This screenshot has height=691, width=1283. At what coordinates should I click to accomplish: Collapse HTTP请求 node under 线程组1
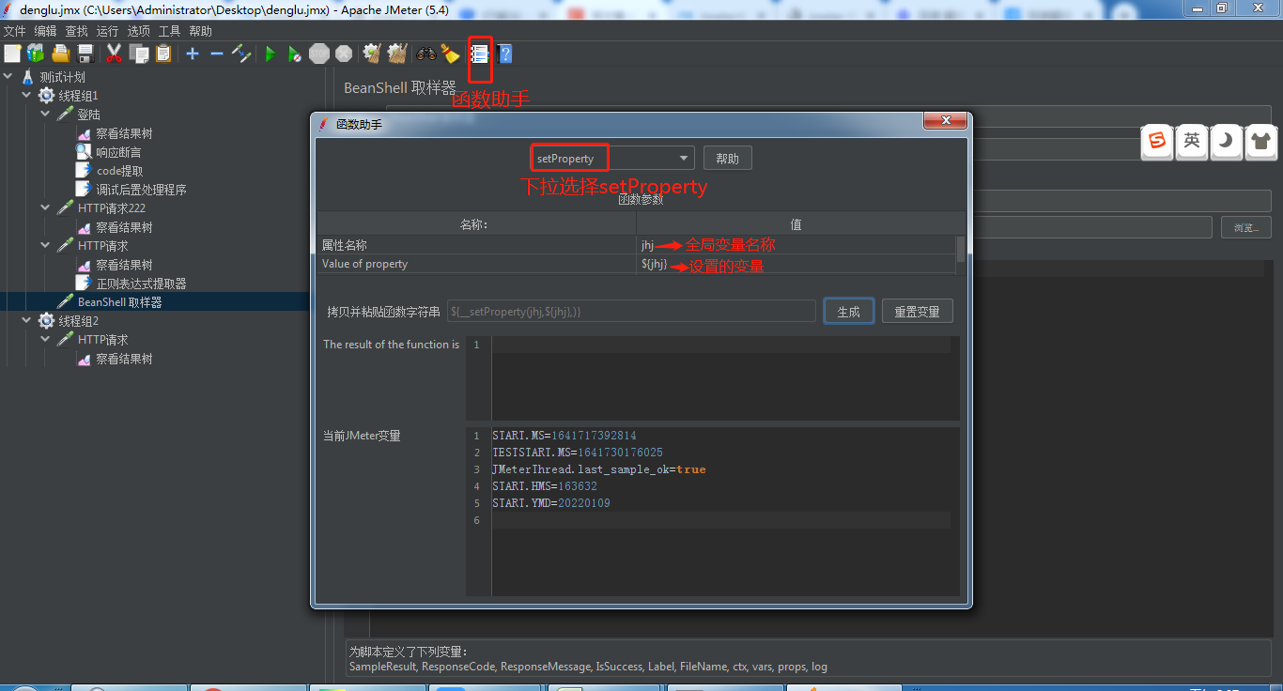46,245
